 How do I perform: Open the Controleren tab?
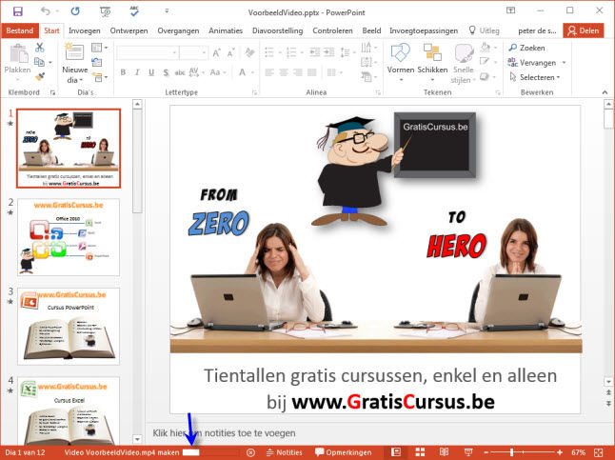tap(332, 30)
